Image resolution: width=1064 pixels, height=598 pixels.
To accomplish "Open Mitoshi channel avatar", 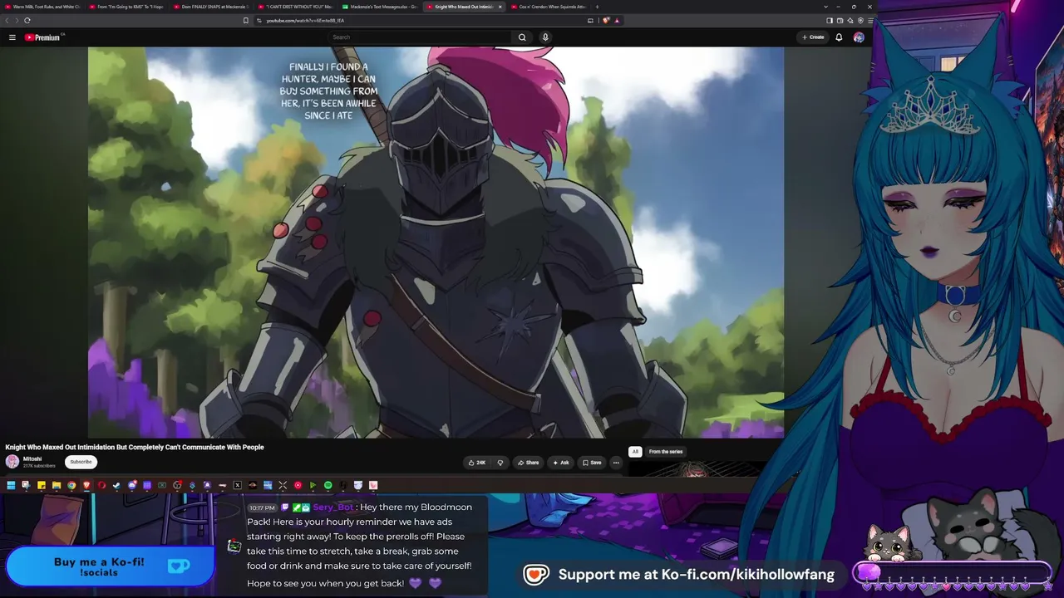I will click(x=12, y=462).
